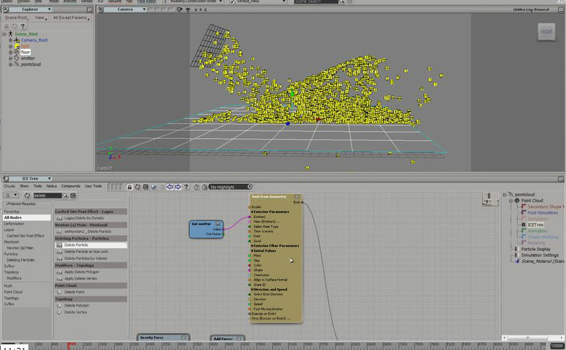Screen dimensions: 566x350
Task: Open the No Highlight dropdown
Action: pos(230,187)
